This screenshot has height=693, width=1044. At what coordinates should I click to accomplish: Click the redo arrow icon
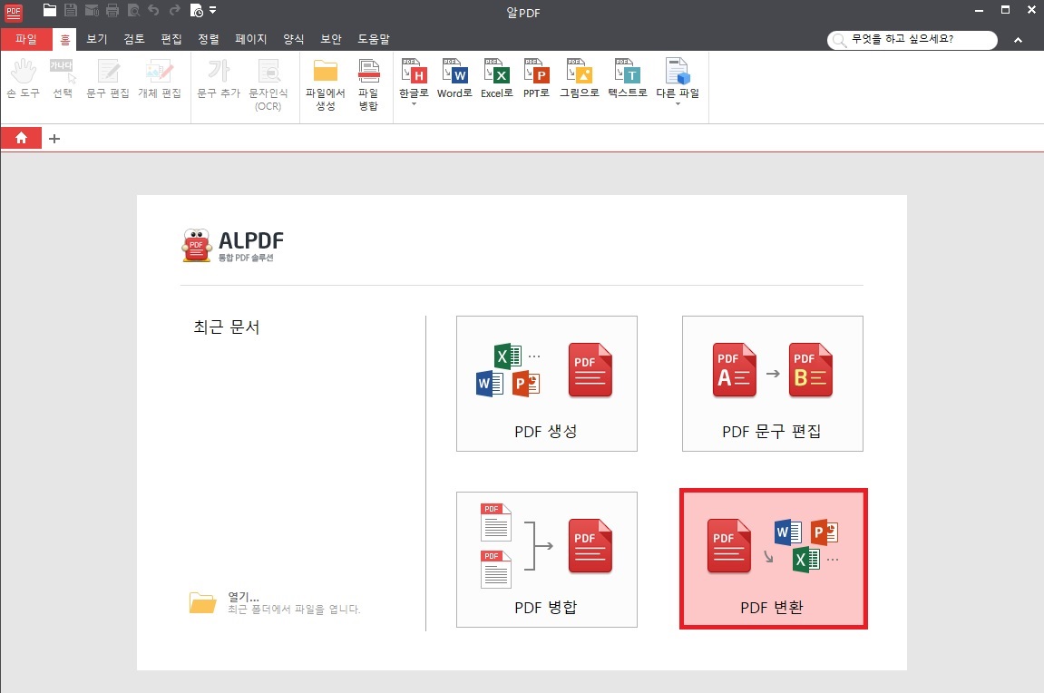tap(174, 10)
